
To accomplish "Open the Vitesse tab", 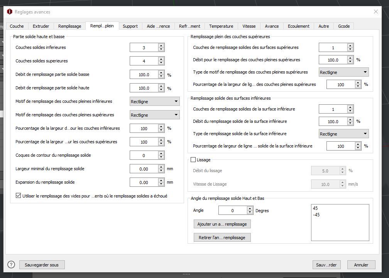I will coord(249,26).
